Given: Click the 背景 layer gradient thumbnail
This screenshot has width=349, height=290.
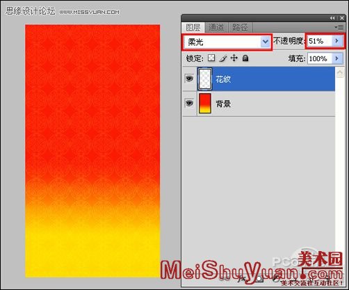Looking at the screenshot, I should click(205, 104).
